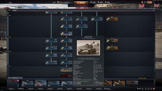
Task: Activate Preset #1
Action: click(x=11, y=88)
